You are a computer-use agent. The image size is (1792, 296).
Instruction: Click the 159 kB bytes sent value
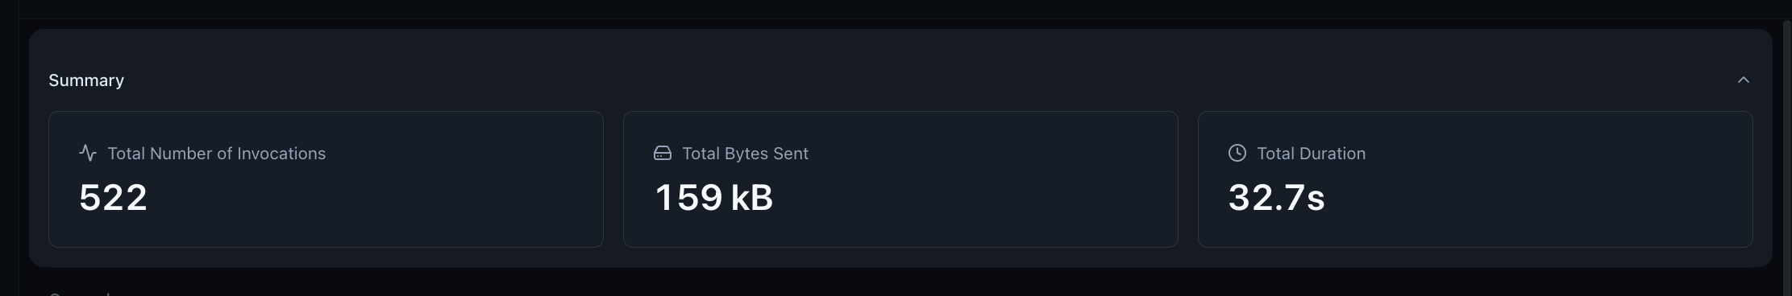[714, 198]
